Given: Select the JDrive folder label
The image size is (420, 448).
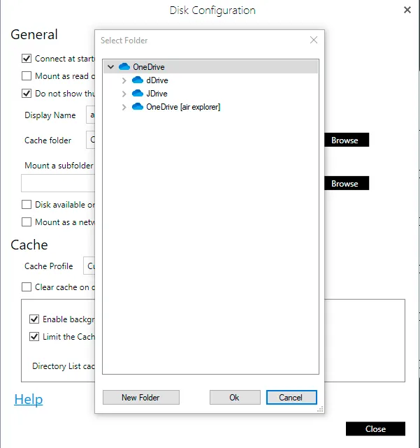Looking at the screenshot, I should (x=157, y=94).
